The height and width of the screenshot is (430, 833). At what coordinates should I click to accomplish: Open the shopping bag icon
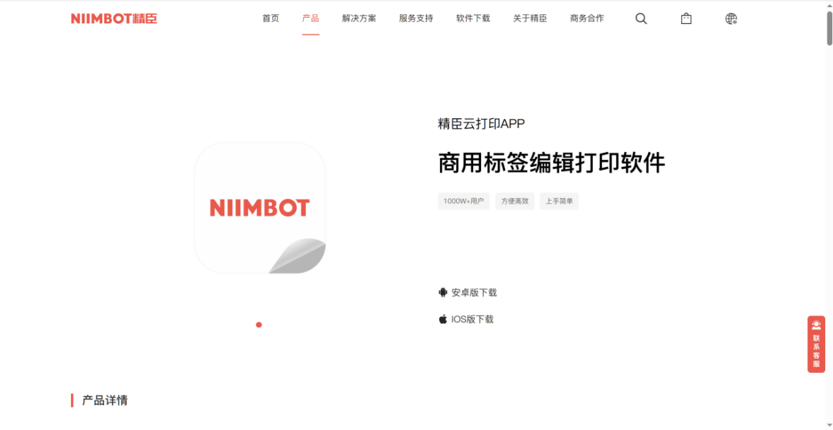click(x=686, y=18)
